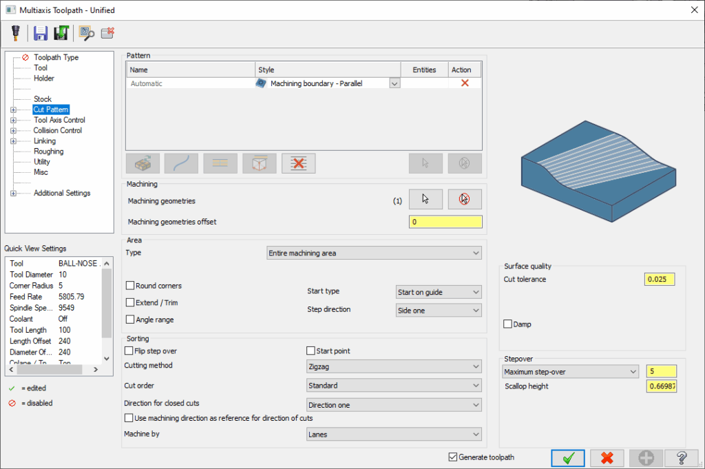Select Toolpath Type in the tree
This screenshot has height=469, width=705.
[56, 57]
